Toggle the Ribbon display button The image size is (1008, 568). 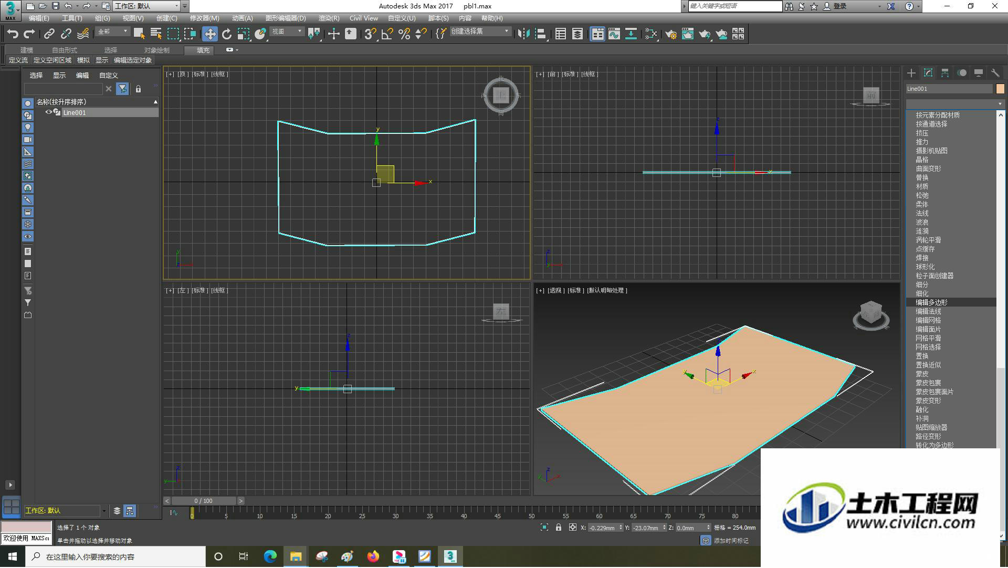click(597, 34)
